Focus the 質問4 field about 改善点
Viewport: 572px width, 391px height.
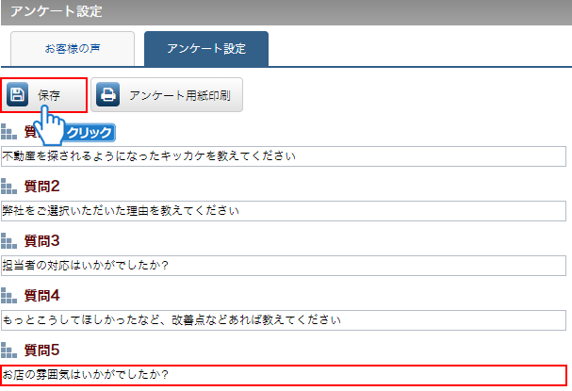click(283, 319)
